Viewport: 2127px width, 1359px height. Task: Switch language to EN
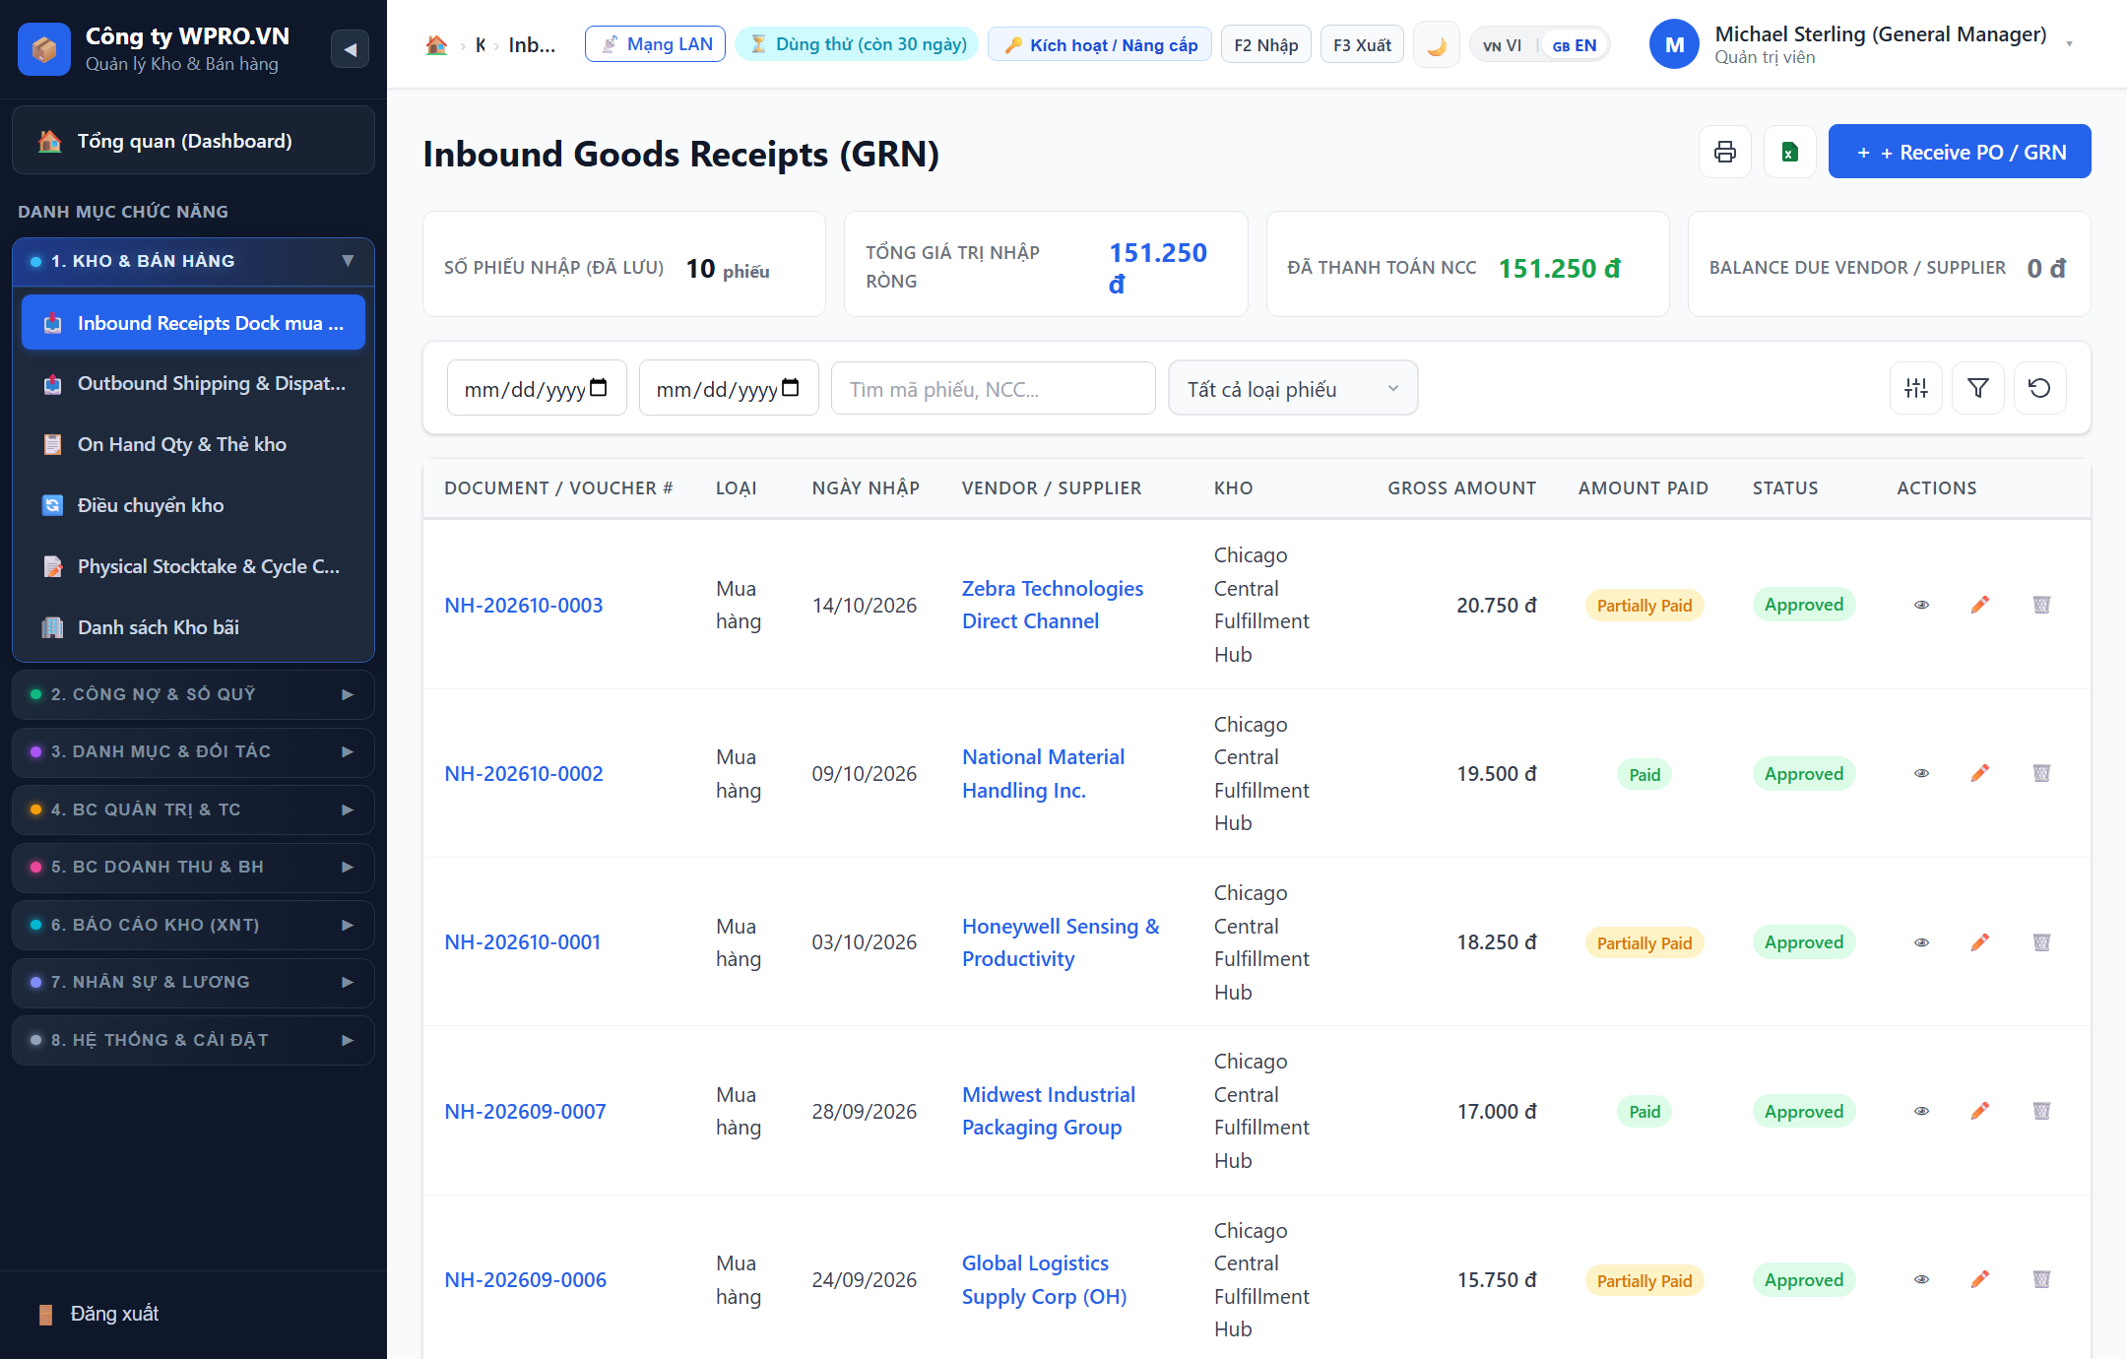1574,45
